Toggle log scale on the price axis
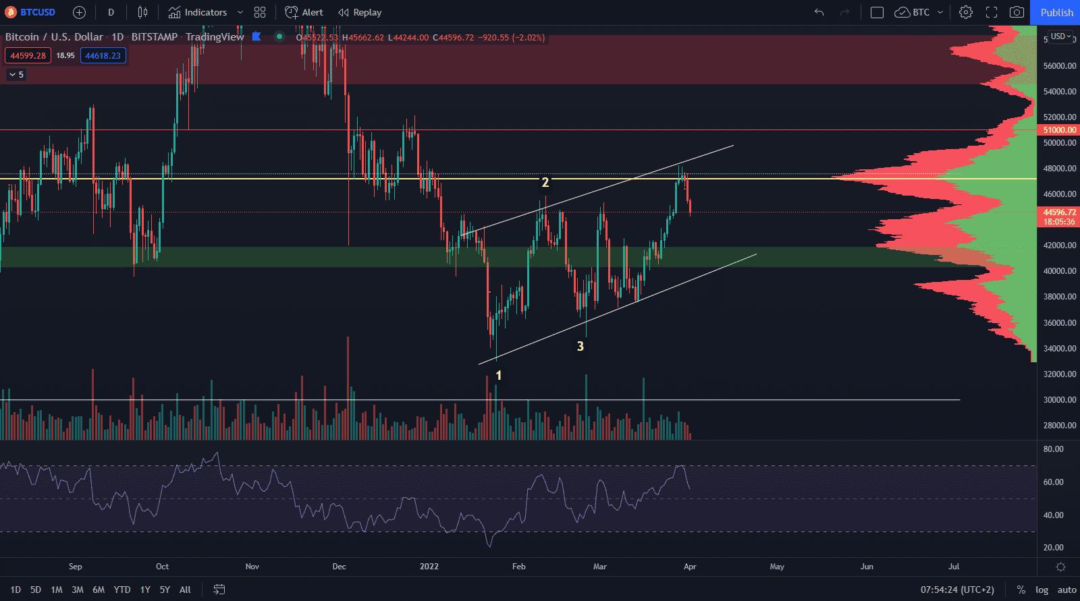 pos(1042,590)
